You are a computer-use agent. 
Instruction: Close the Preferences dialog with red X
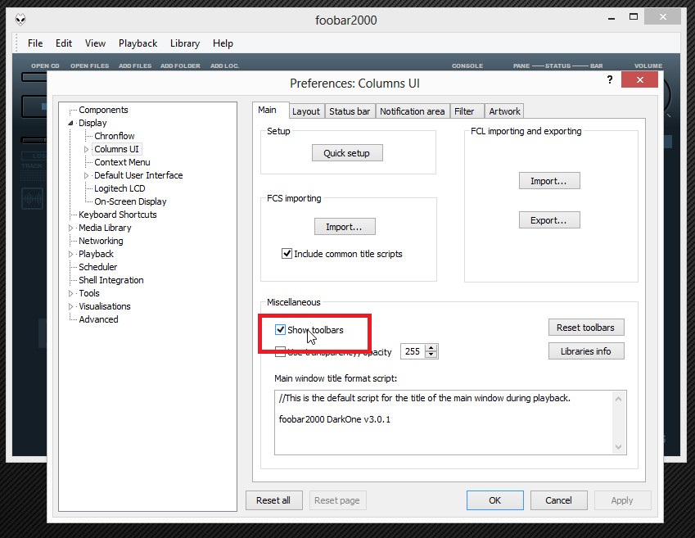click(x=639, y=79)
